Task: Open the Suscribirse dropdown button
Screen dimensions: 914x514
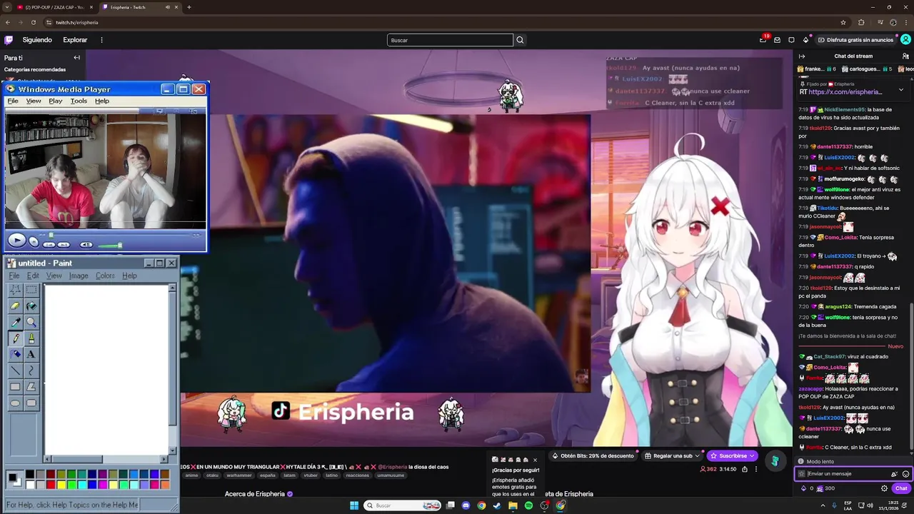Action: [732, 455]
